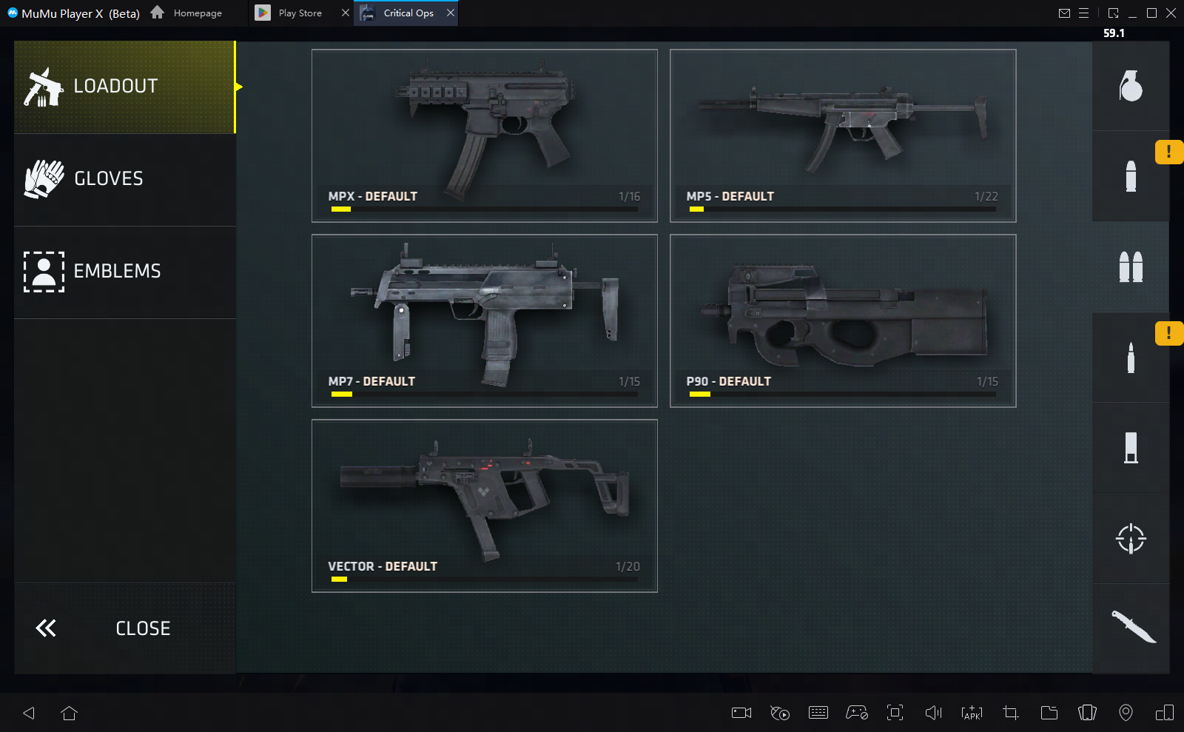The height and width of the screenshot is (732, 1184).
Task: Open the Gloves section
Action: pyautogui.click(x=124, y=179)
